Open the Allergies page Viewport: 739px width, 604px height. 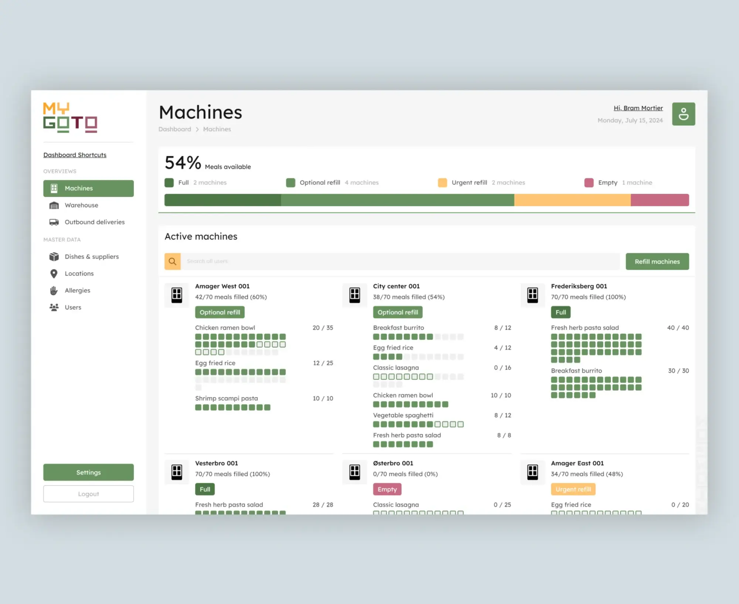click(77, 291)
